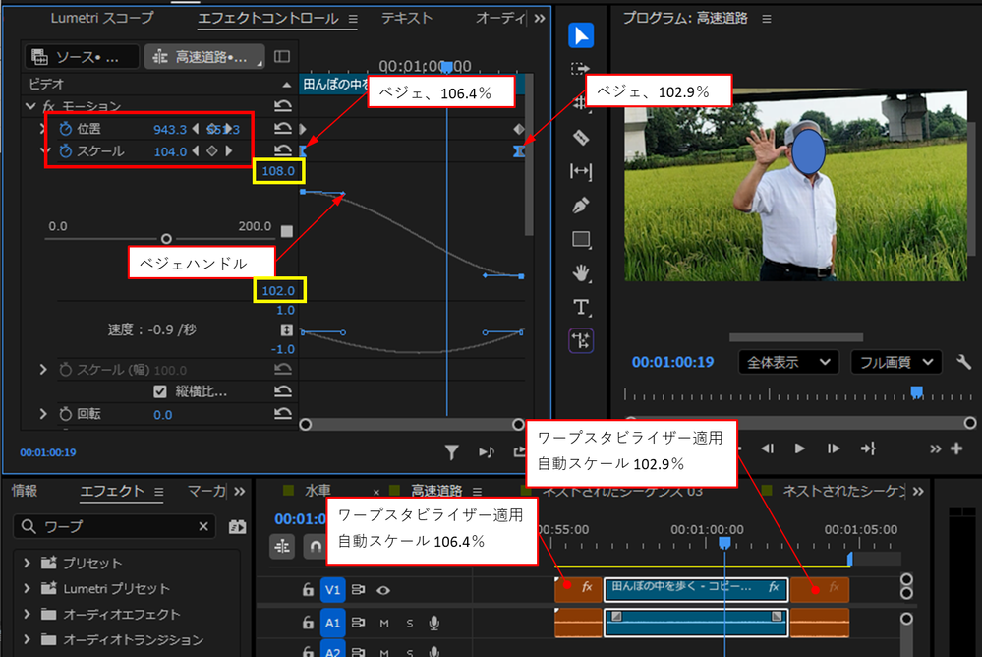The width and height of the screenshot is (982, 657).
Task: Reset the Scale parameter
Action: (x=283, y=150)
